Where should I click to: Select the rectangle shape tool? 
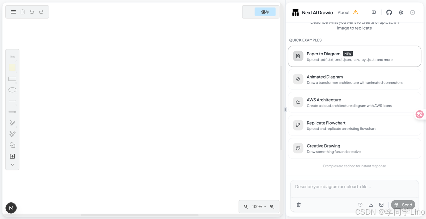point(12,79)
